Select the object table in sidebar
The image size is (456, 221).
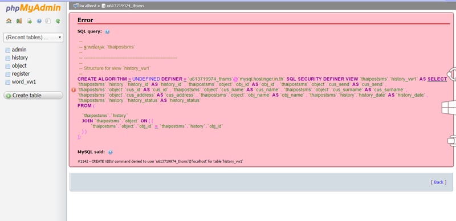pyautogui.click(x=19, y=66)
